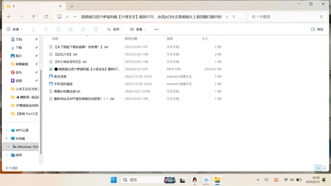The image size is (331, 186).
Task: Click the Share icon in toolbar
Action: 83,29
